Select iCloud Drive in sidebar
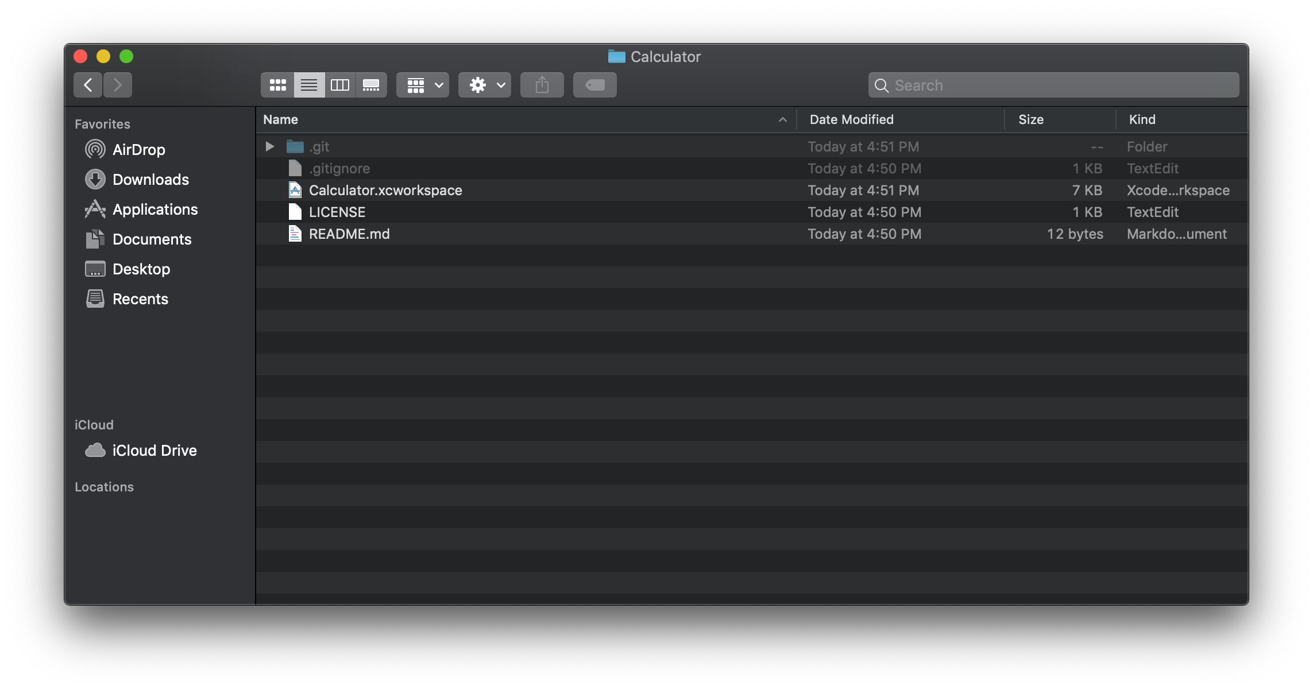The height and width of the screenshot is (690, 1313). (x=154, y=451)
